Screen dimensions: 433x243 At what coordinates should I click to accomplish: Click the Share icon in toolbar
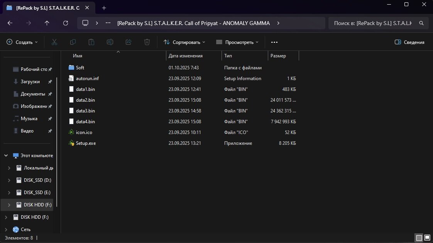coord(129,42)
